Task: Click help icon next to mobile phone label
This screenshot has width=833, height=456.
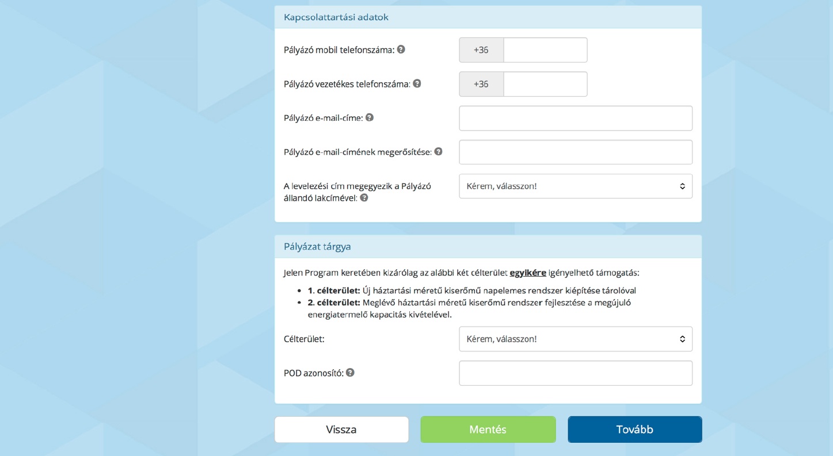Action: tap(401, 49)
